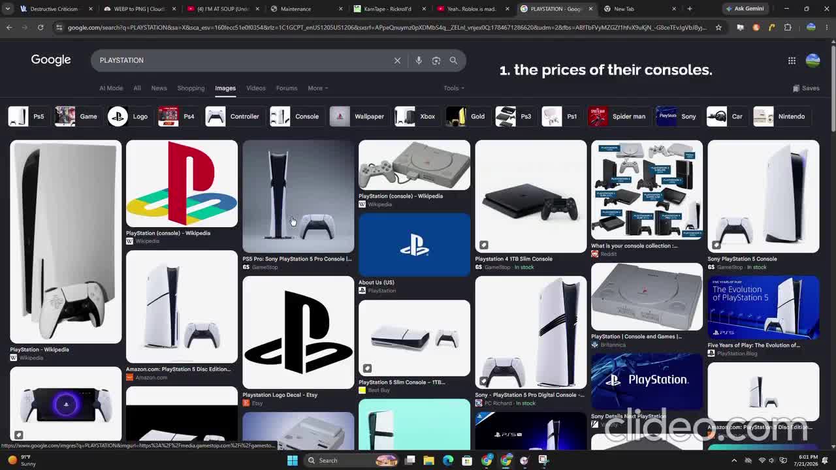This screenshot has height=470, width=836.
Task: Select the Gold filter chip
Action: pyautogui.click(x=466, y=116)
